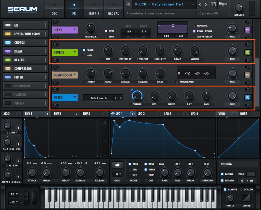
Task: Open the Compressor effect dropdown arrow
Action: (x=75, y=74)
